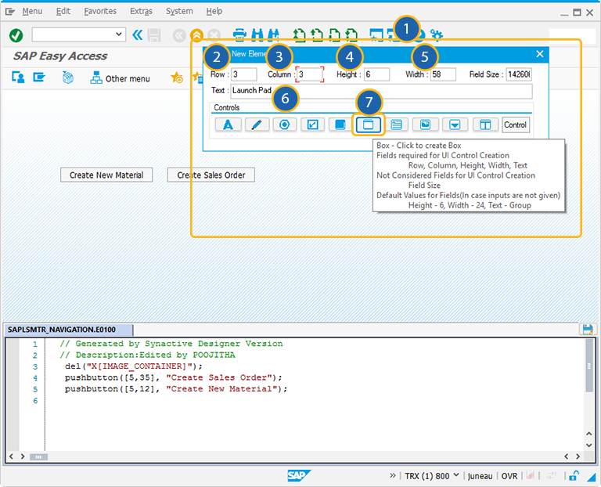
Task: Click the Find Next binoculars icon
Action: (273, 35)
